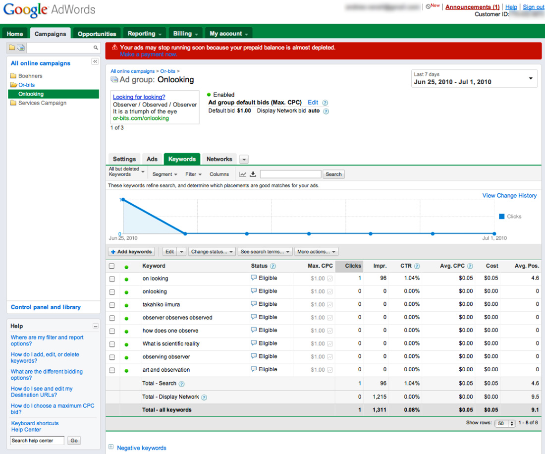The height and width of the screenshot is (454, 545).
Task: Open the 'All but deleted Keywords' dropdown
Action: point(126,171)
